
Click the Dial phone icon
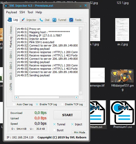coord(41,20)
